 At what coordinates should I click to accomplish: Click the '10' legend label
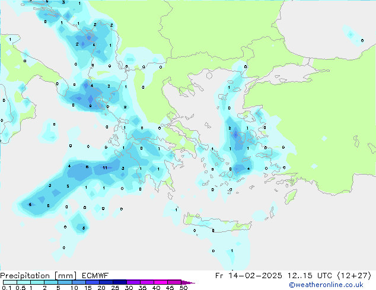pos(74,288)
